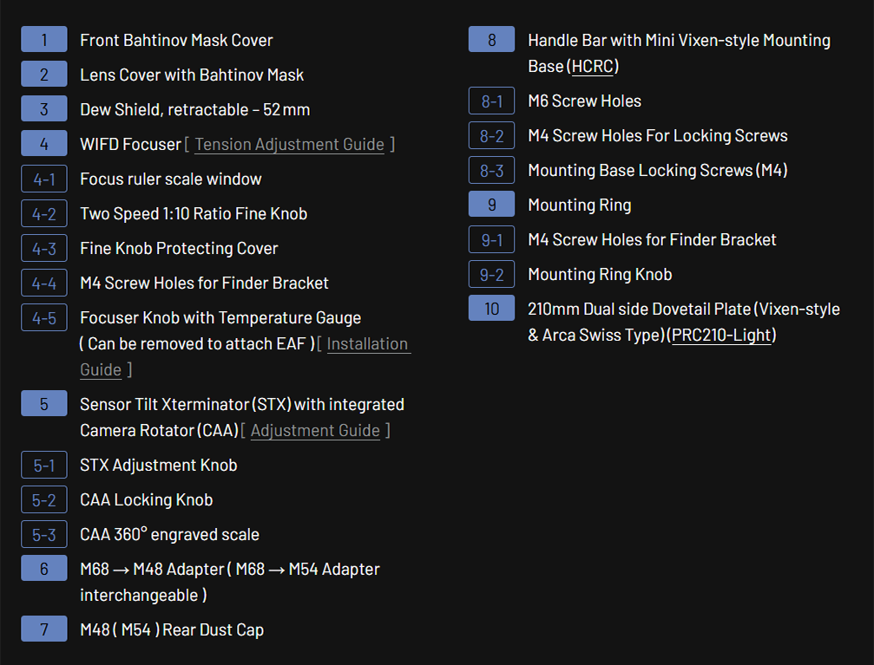
Task: Select the 4-2 Fine Knob badge
Action: [x=43, y=213]
